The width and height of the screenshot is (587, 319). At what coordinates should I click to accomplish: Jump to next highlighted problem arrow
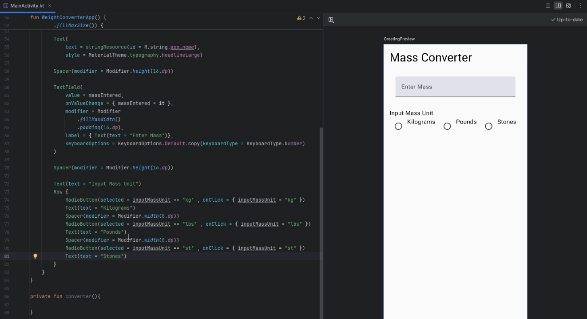coord(318,18)
